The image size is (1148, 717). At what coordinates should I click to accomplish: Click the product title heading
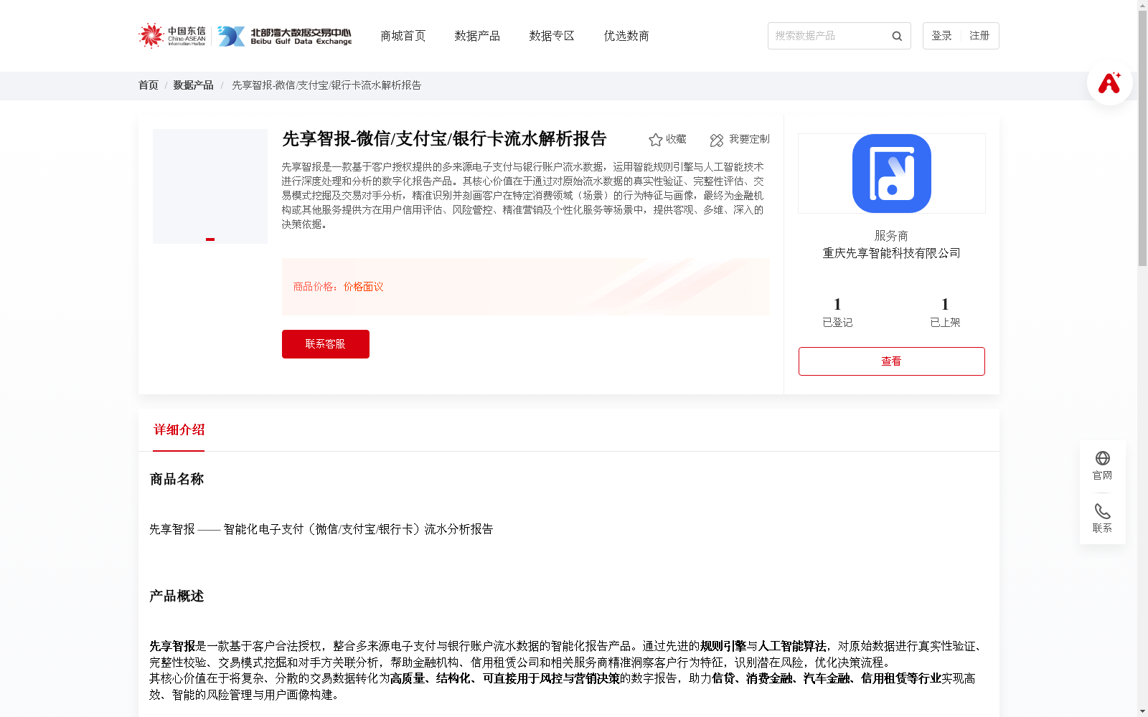[445, 138]
